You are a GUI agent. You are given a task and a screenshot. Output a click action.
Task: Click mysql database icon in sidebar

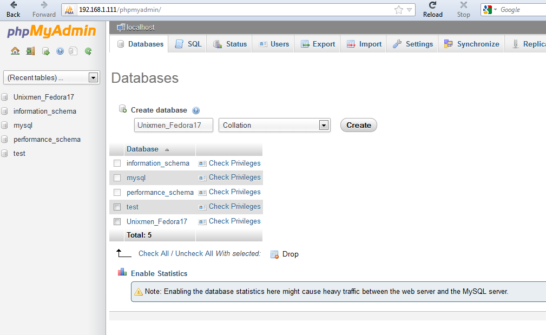click(4, 126)
